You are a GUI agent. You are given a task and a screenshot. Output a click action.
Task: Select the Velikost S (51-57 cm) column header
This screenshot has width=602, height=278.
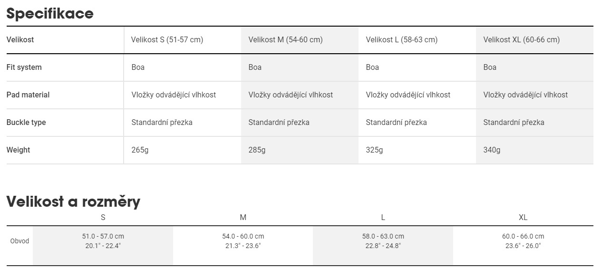[167, 40]
